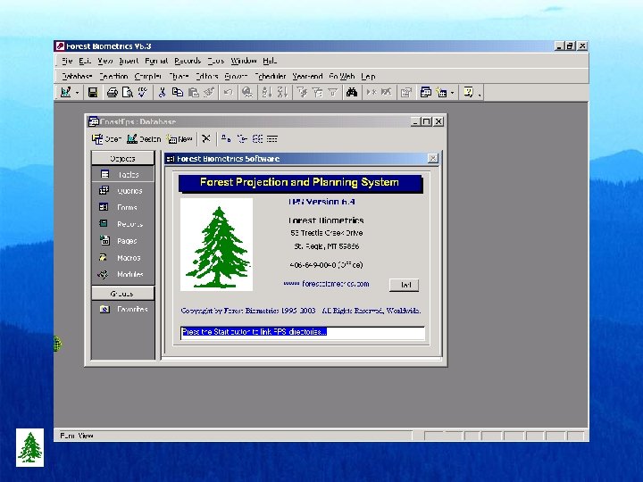Click the Undo arrow icon
Viewport: 643px width, 482px height.
click(x=229, y=93)
